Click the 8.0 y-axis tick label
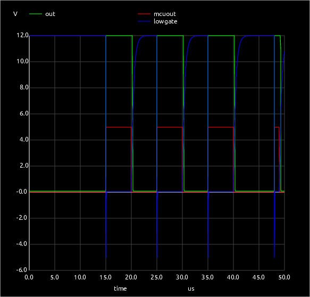 24,87
